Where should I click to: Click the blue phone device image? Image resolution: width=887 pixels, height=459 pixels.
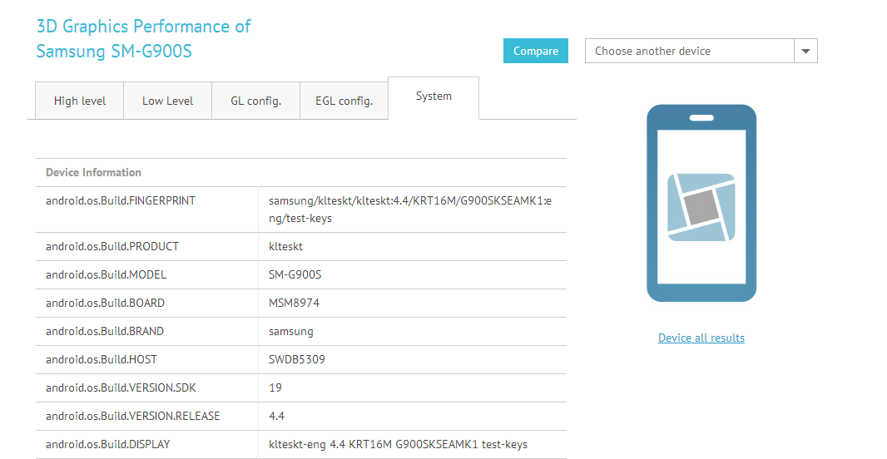point(701,203)
